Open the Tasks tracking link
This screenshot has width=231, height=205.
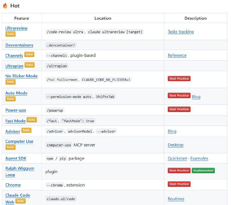tap(181, 32)
